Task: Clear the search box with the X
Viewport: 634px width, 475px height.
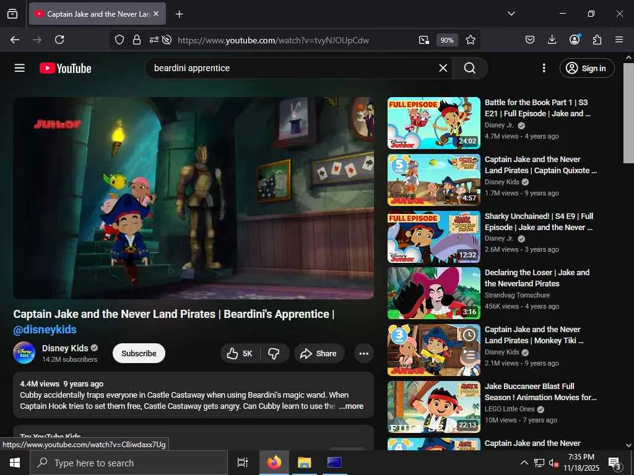Action: coord(443,68)
